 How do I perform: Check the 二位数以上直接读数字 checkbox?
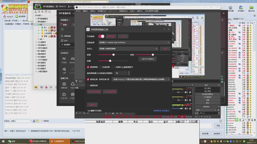(112, 67)
